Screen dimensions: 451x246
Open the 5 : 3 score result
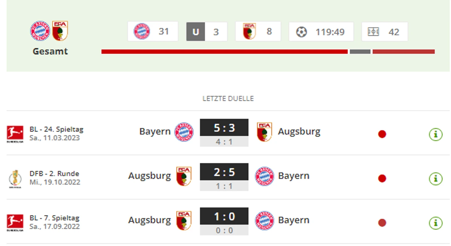click(x=224, y=127)
